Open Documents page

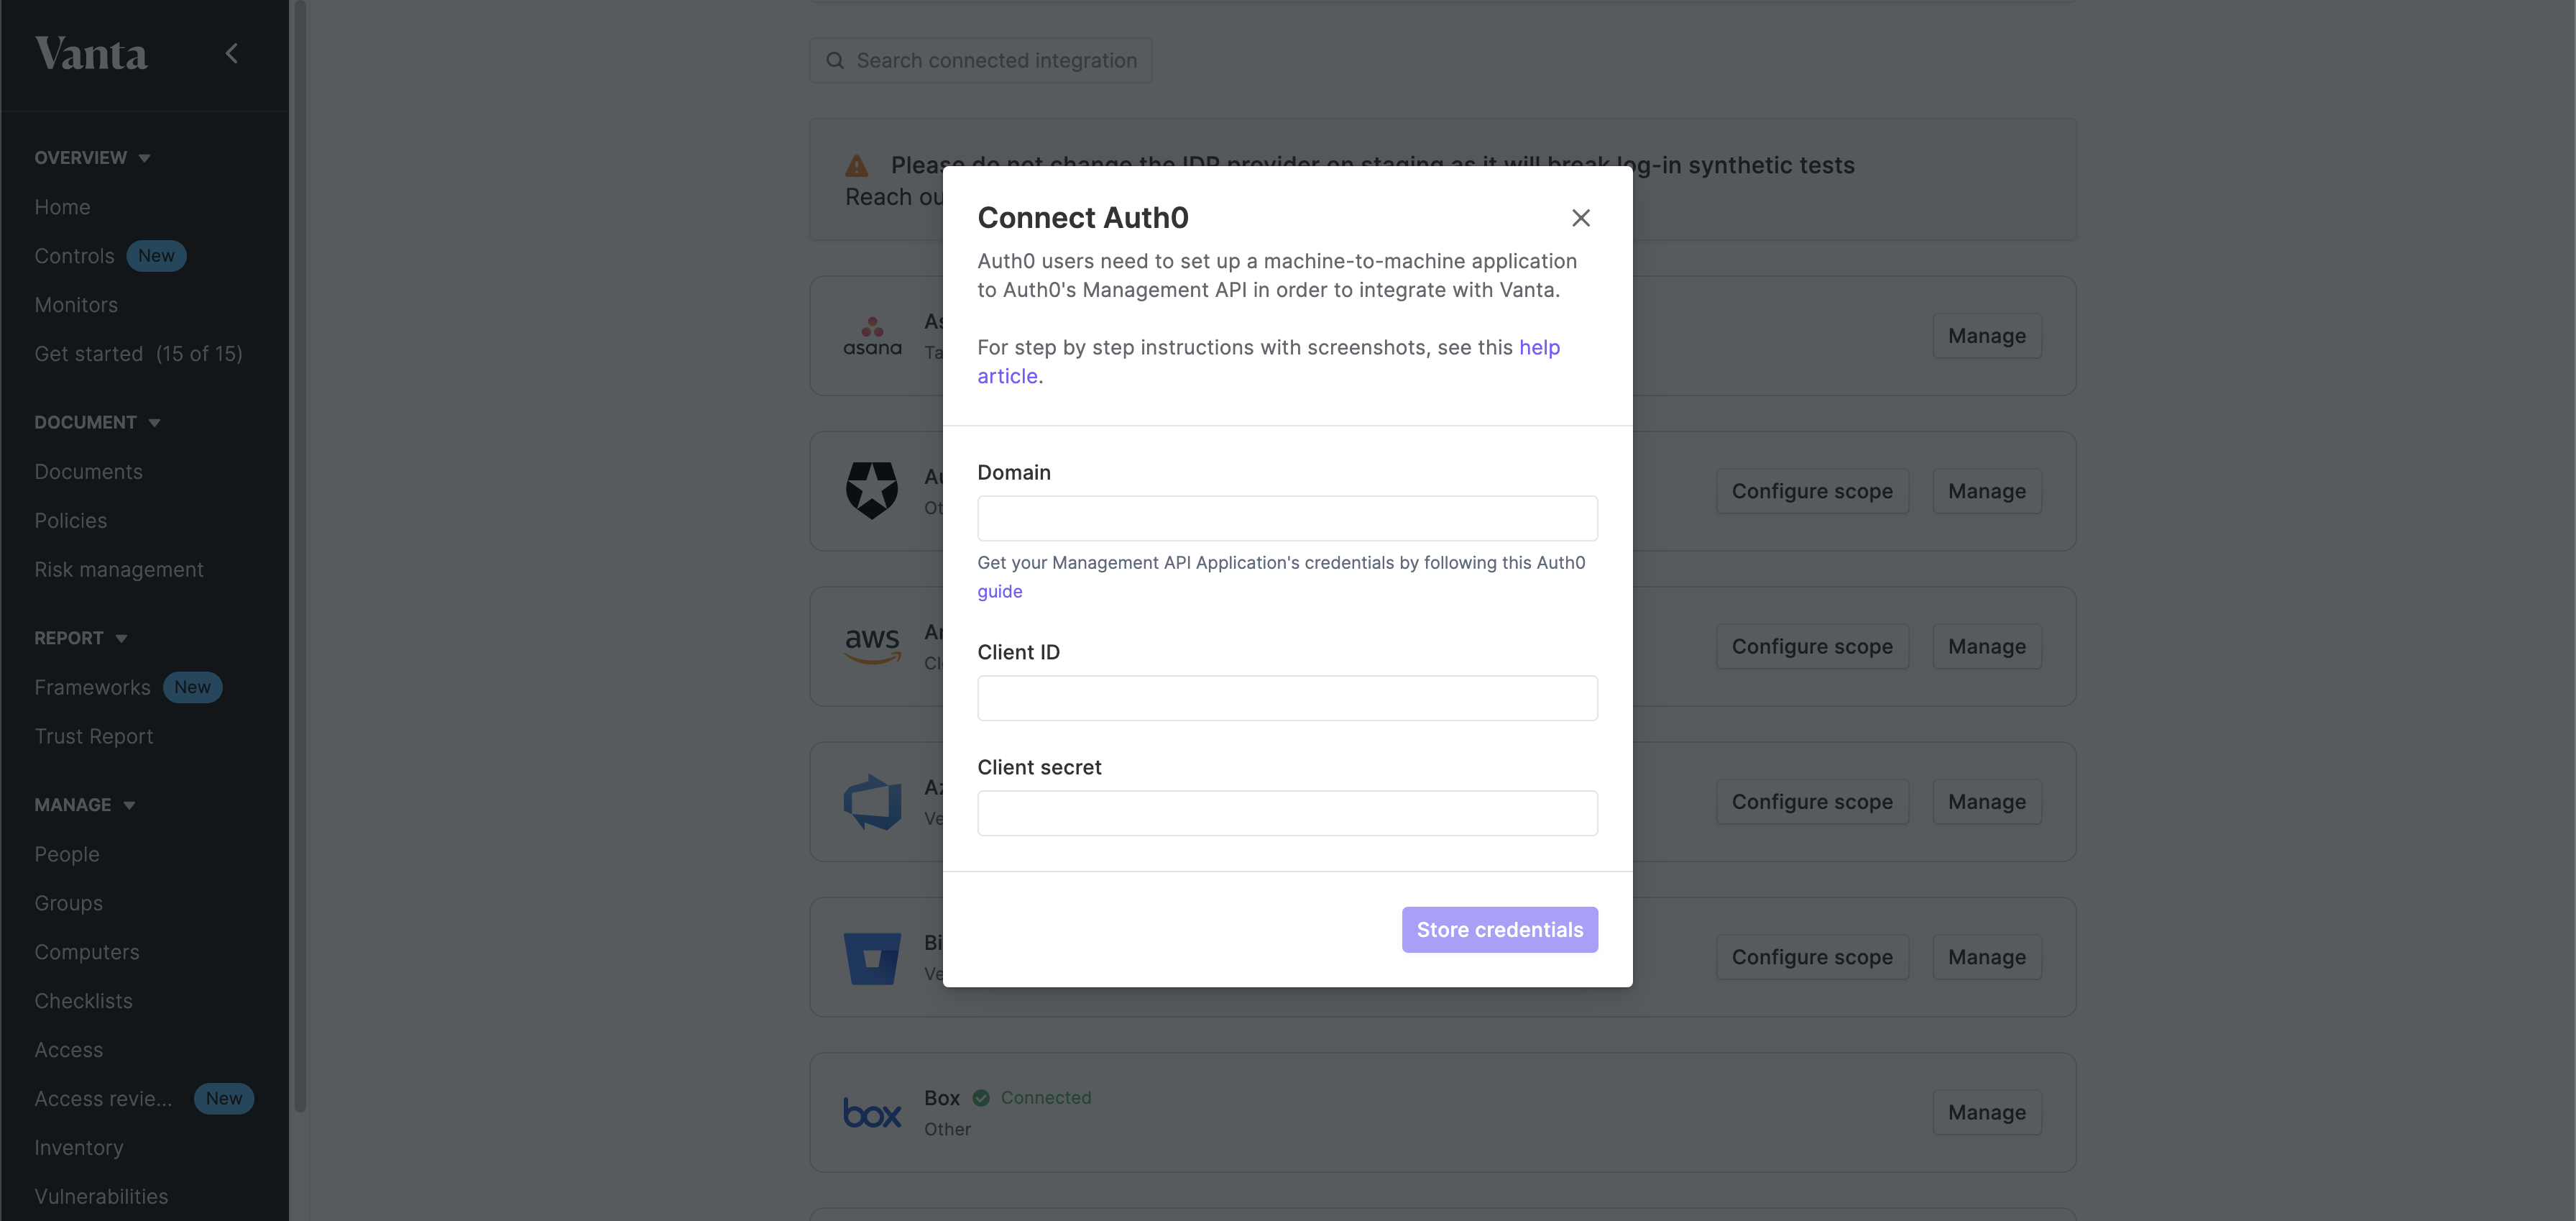coord(88,472)
